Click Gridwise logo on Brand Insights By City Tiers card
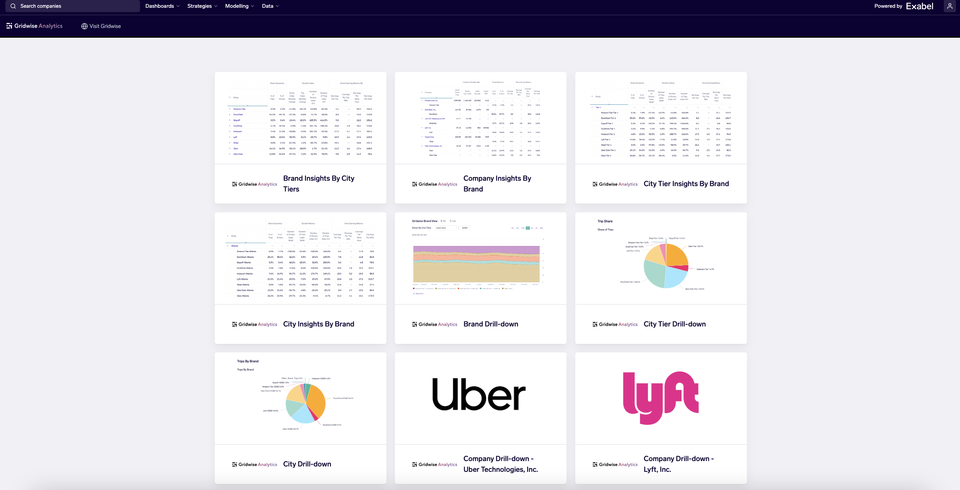This screenshot has width=960, height=490. [254, 184]
